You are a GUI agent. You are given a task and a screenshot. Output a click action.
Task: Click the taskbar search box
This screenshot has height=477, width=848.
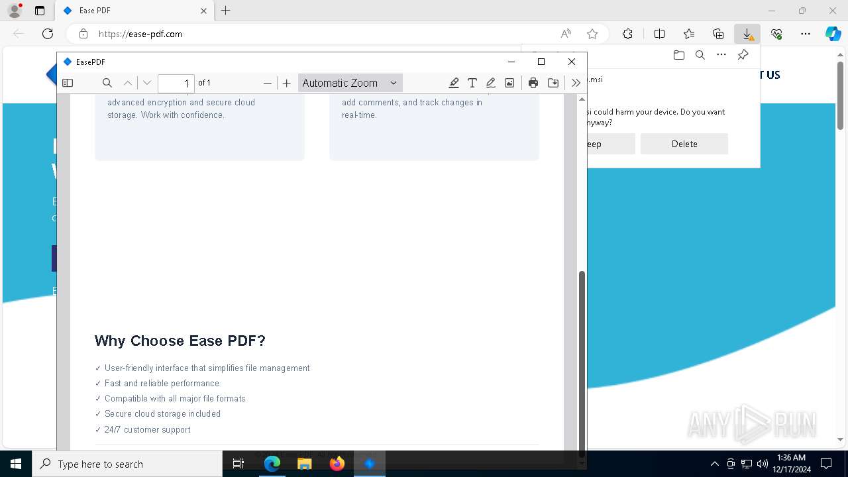(x=127, y=464)
